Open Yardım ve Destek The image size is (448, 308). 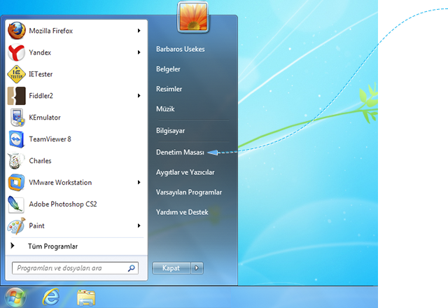[182, 212]
